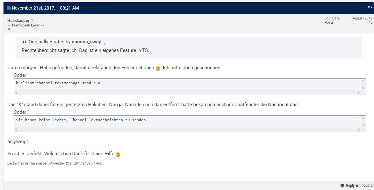This screenshot has width=374, height=190.
Task: Click the post document icon beside the date
Action: (9, 8)
